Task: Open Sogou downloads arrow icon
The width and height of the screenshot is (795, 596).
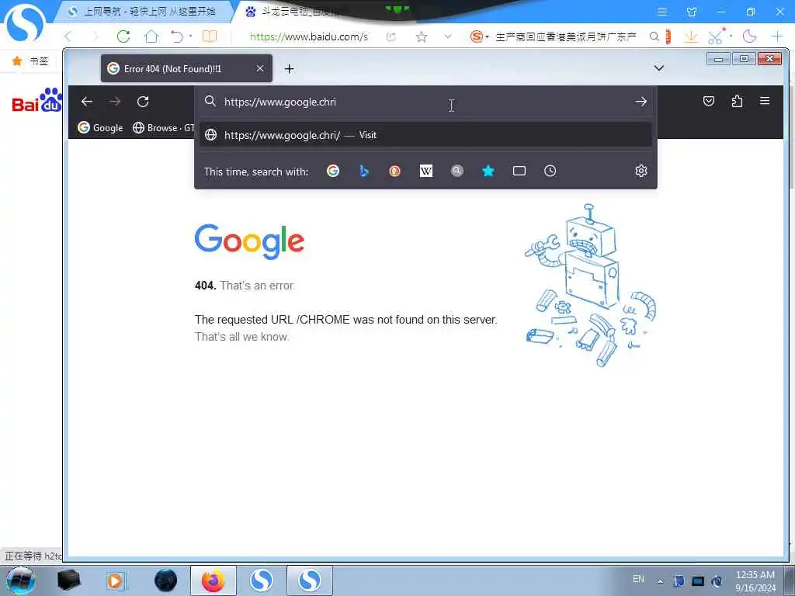Action: (x=690, y=36)
